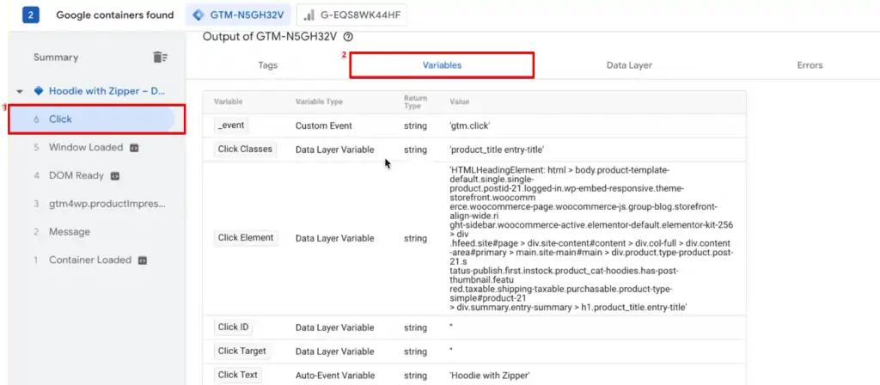Click the Output of GTM-N5GH32V heading
Screen dimensions: 880x385
coord(269,37)
